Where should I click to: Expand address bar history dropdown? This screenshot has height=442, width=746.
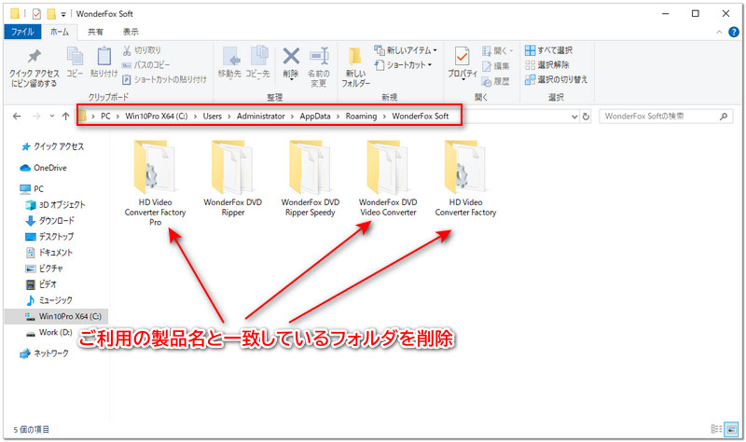point(574,117)
